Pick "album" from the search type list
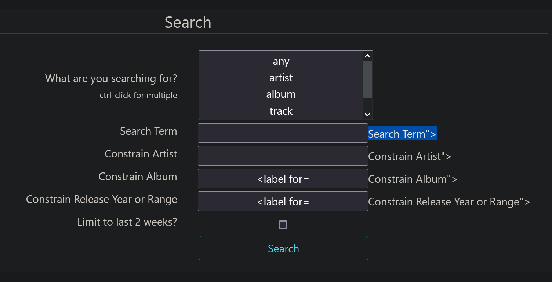This screenshot has width=552, height=282. coord(281,94)
